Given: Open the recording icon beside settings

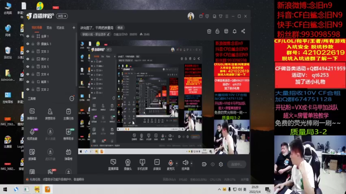Looking at the screenshot, I should click(x=204, y=164).
